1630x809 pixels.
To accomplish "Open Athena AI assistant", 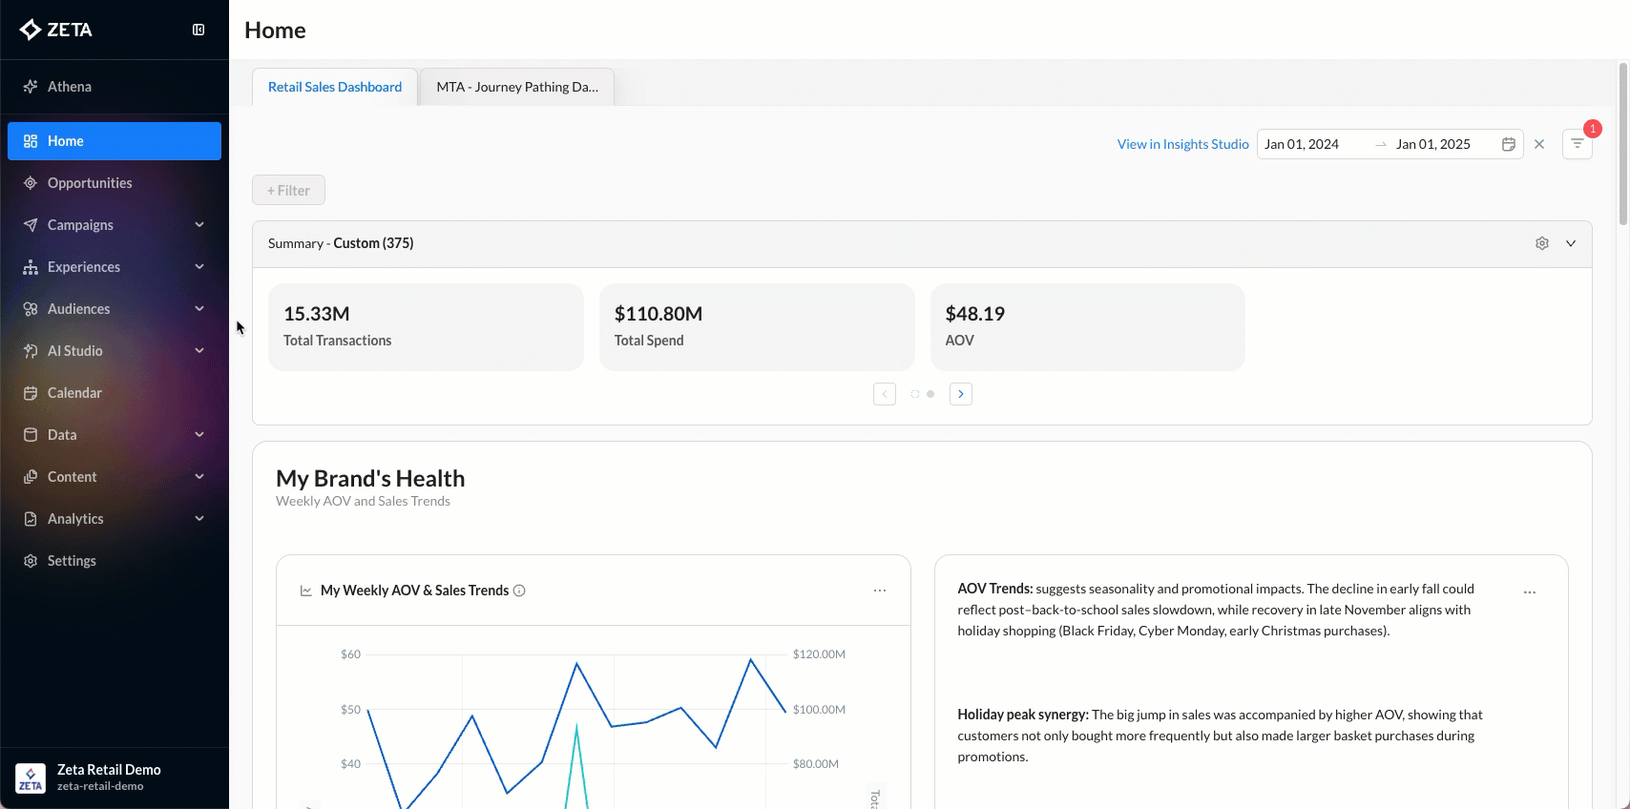I will 70,87.
